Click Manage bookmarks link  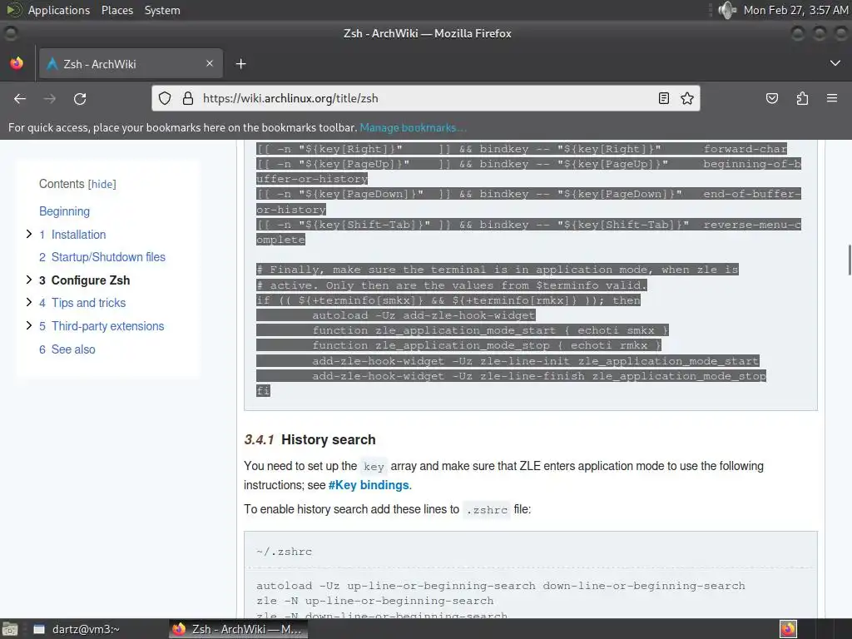point(413,127)
